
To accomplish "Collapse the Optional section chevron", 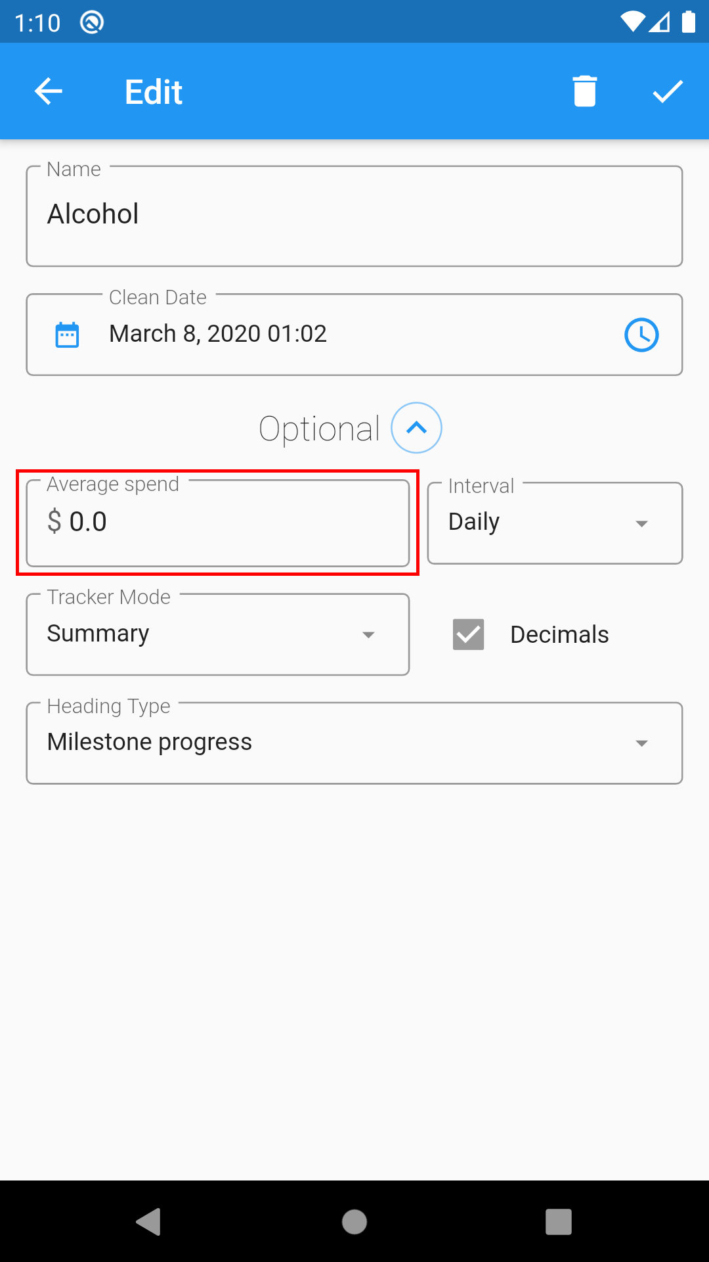I will 416,428.
